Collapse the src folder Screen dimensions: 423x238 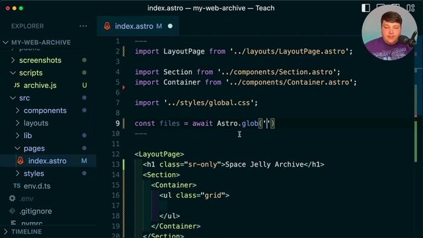click(x=24, y=98)
